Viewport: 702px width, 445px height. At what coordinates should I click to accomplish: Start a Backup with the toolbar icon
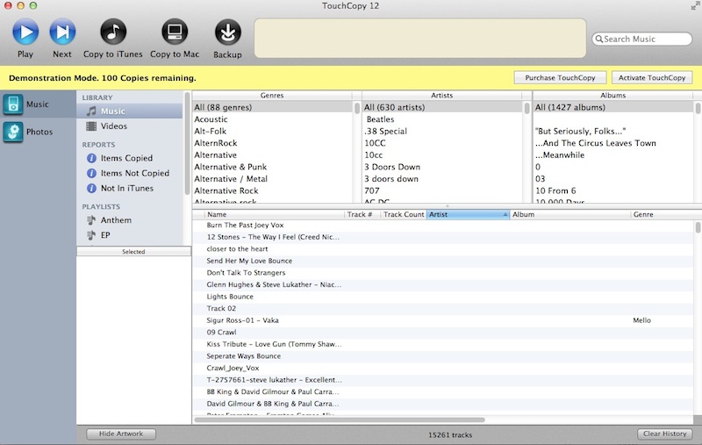227,33
